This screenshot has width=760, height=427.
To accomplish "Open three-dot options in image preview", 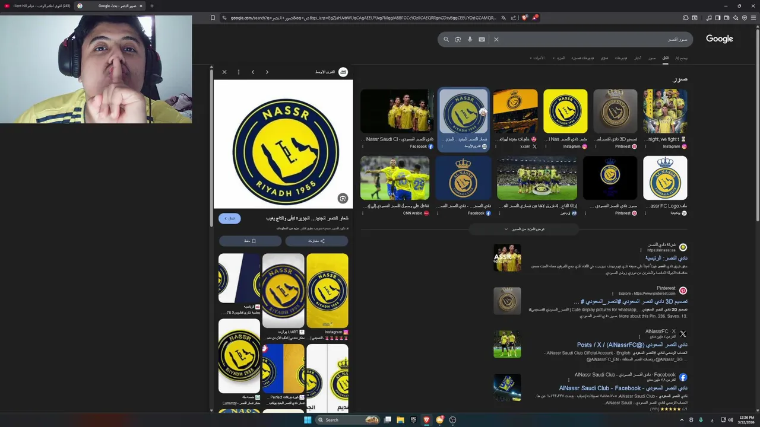I will click(x=239, y=72).
